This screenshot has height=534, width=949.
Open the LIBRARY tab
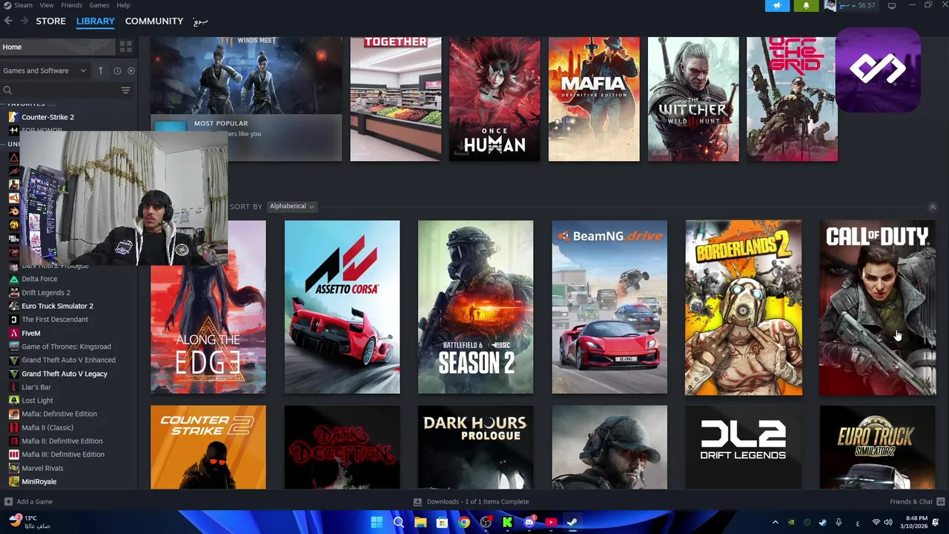click(96, 21)
